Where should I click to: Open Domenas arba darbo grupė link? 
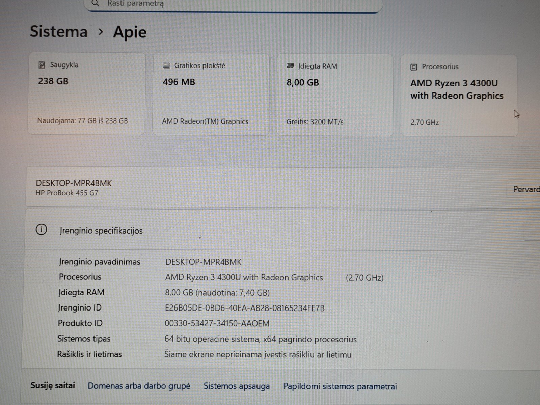[139, 386]
